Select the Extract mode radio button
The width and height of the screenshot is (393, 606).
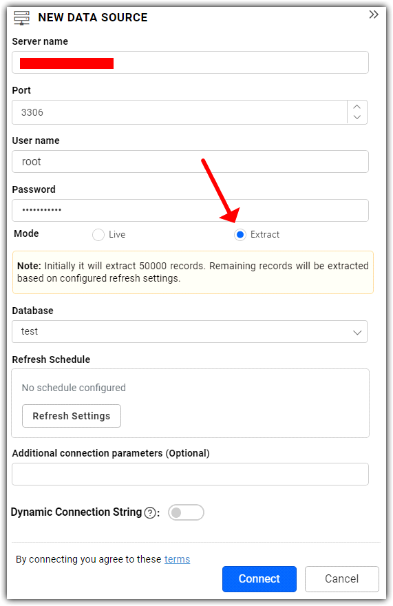click(240, 235)
